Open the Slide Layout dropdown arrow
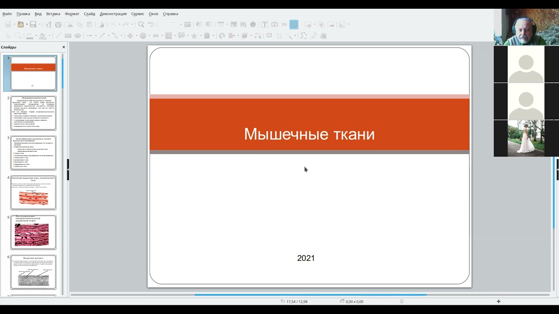 pos(349,24)
